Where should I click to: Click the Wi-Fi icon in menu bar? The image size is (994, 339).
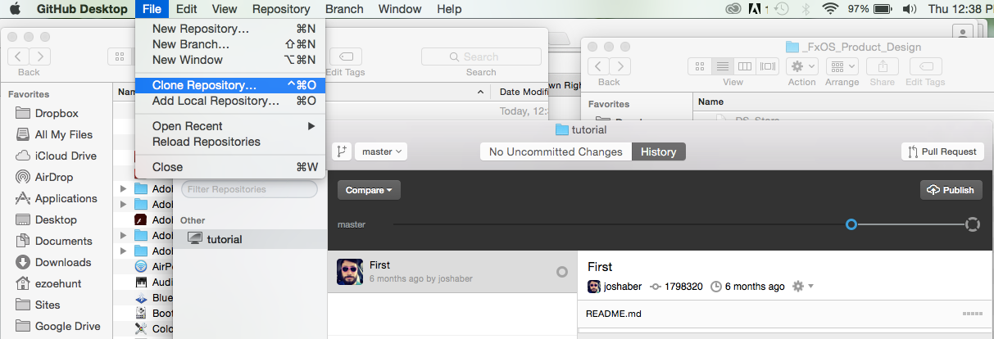[x=831, y=9]
